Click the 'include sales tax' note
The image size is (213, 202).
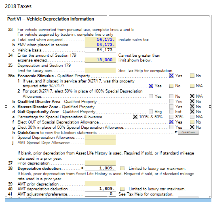click(133, 39)
